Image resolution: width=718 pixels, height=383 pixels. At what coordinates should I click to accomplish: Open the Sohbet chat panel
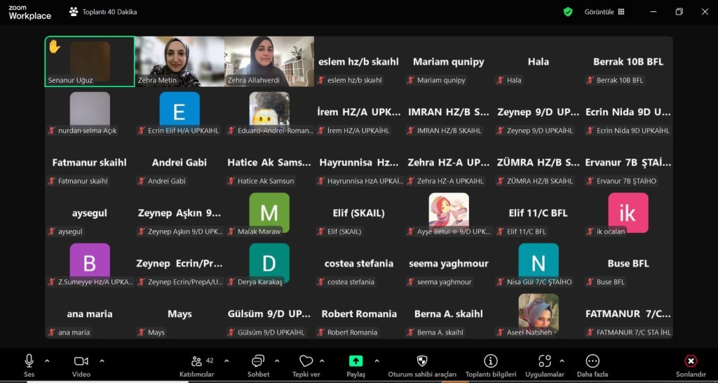point(258,361)
